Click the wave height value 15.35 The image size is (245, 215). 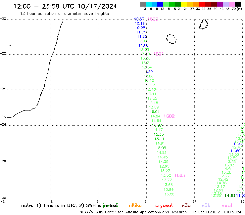click(x=159, y=134)
